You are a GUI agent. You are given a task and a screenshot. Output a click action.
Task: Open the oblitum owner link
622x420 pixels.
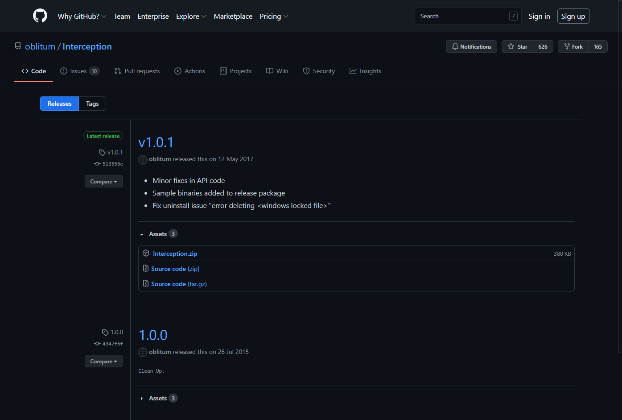(x=40, y=46)
